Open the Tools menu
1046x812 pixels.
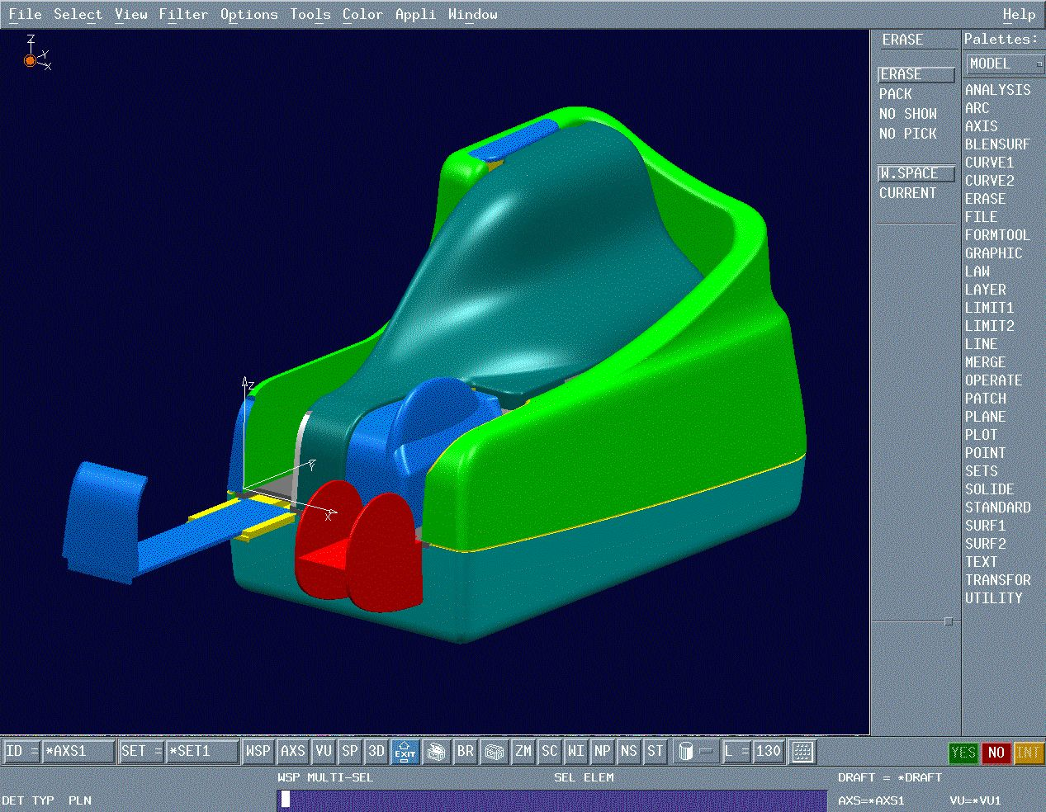pyautogui.click(x=310, y=14)
